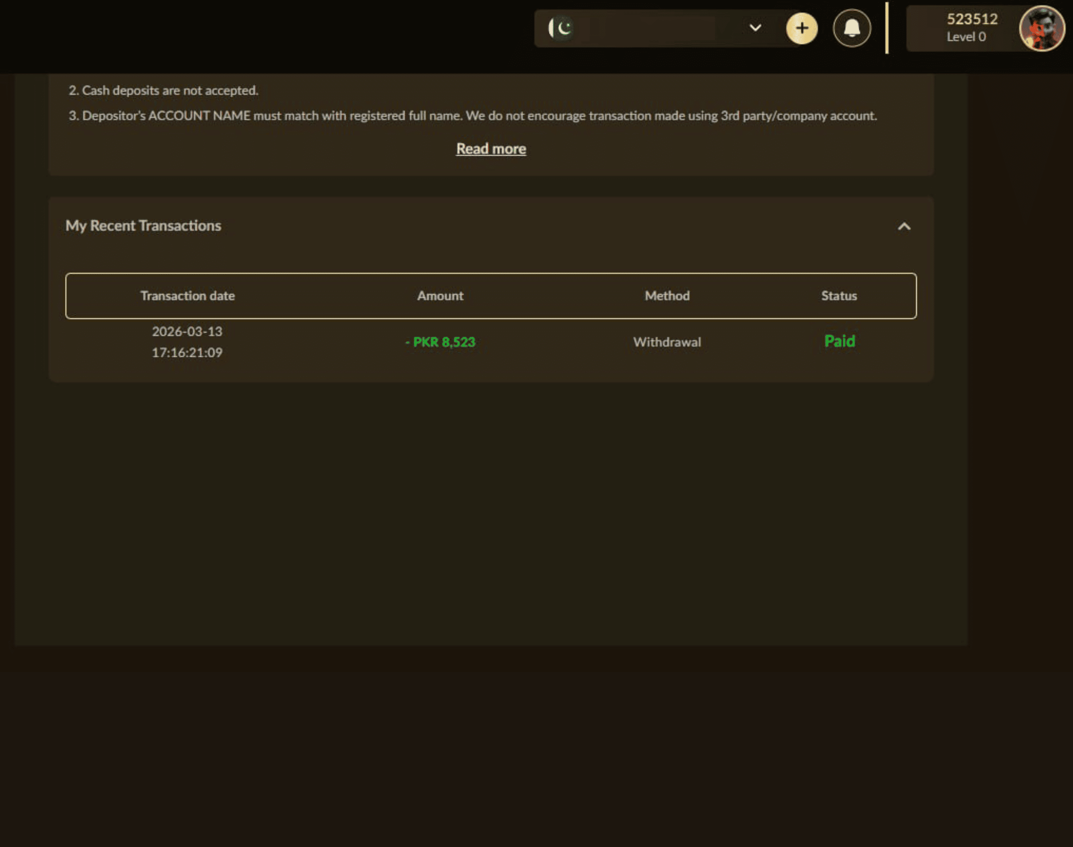Click the green PKR 8,523 amount

tap(440, 342)
